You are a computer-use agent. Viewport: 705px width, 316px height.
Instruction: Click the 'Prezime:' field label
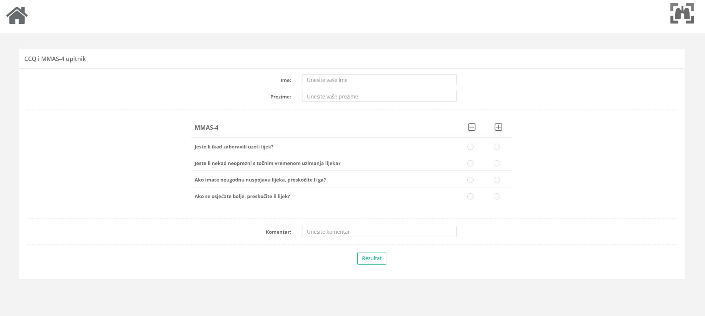(280, 97)
